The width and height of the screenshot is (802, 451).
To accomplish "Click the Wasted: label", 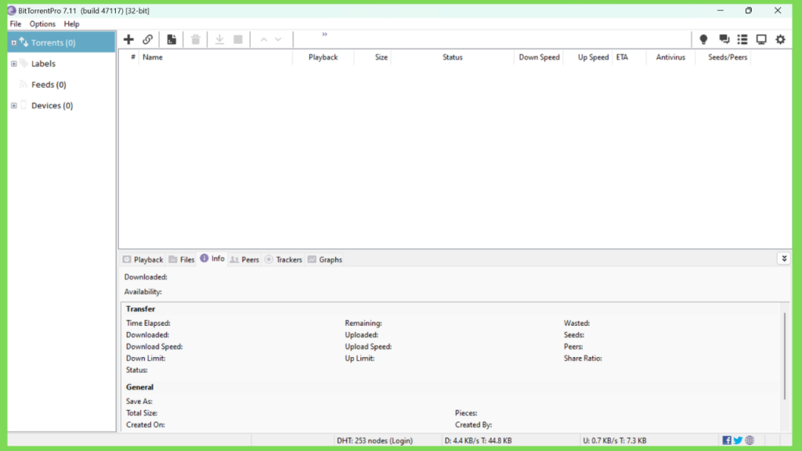I will [577, 323].
